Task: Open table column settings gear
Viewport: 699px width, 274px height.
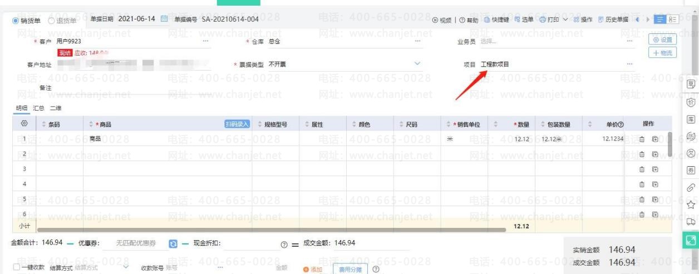Action: (x=24, y=124)
